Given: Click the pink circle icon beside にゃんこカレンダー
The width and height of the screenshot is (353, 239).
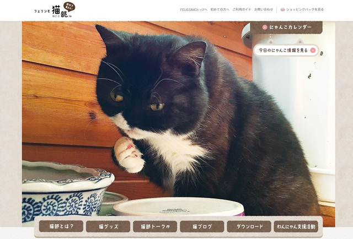Looking at the screenshot, I should point(265,28).
